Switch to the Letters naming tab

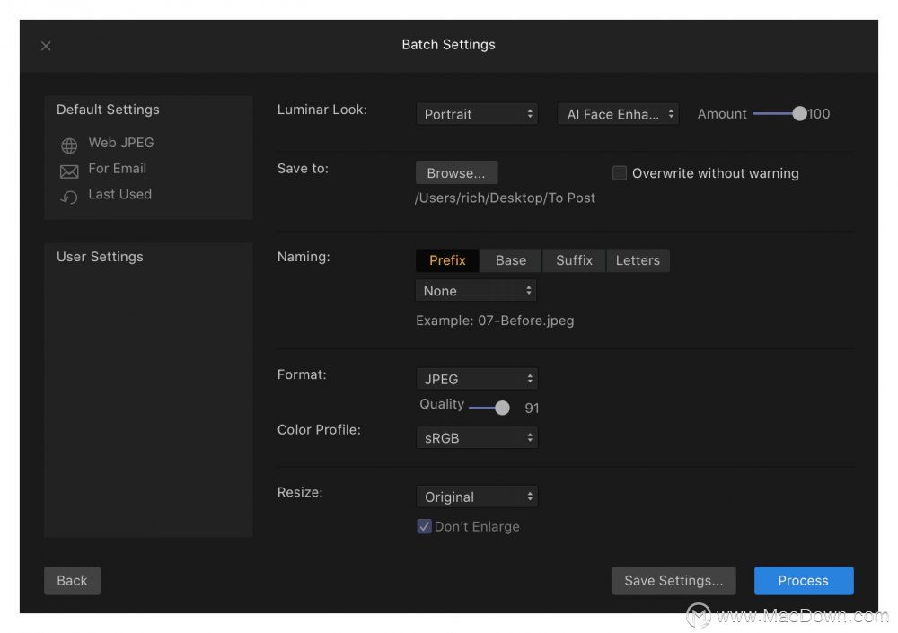(638, 260)
